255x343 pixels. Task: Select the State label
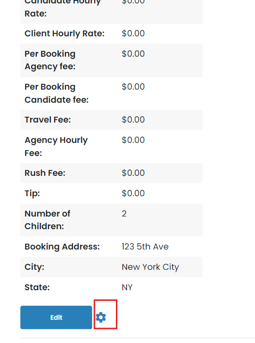click(37, 287)
